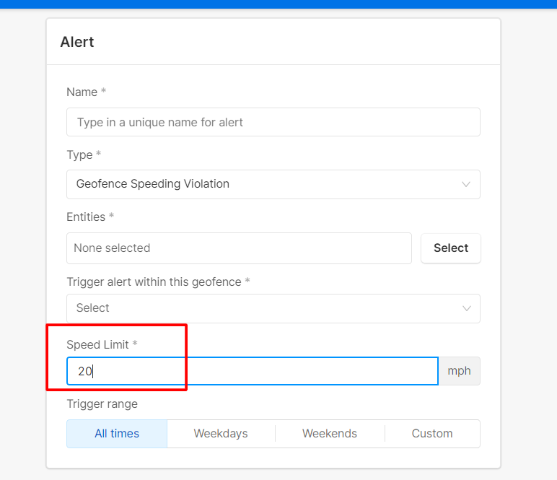This screenshot has height=480, width=557.
Task: Click the Alert panel heading
Action: (77, 42)
